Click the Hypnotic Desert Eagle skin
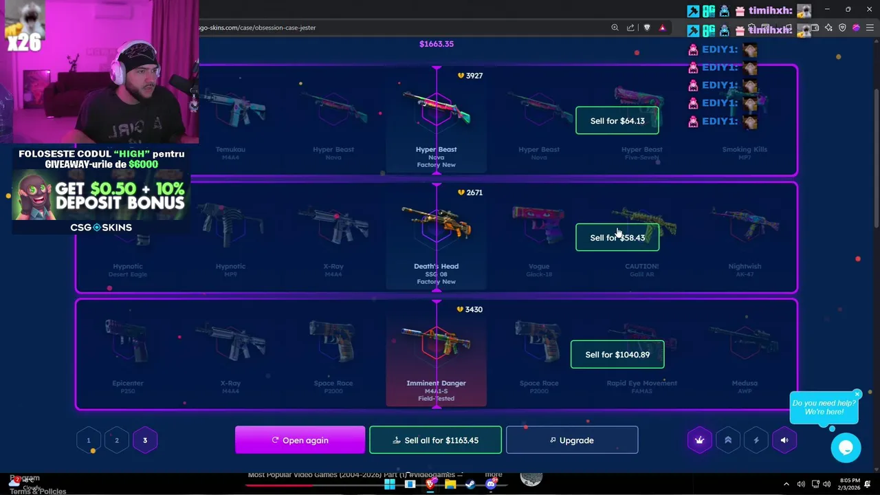This screenshot has width=880, height=495. (128, 238)
